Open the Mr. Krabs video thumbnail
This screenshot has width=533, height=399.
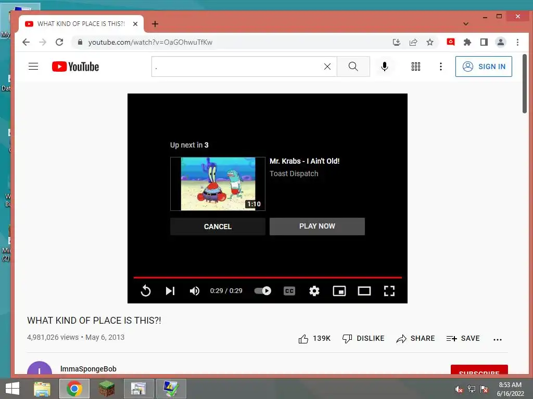pyautogui.click(x=218, y=183)
